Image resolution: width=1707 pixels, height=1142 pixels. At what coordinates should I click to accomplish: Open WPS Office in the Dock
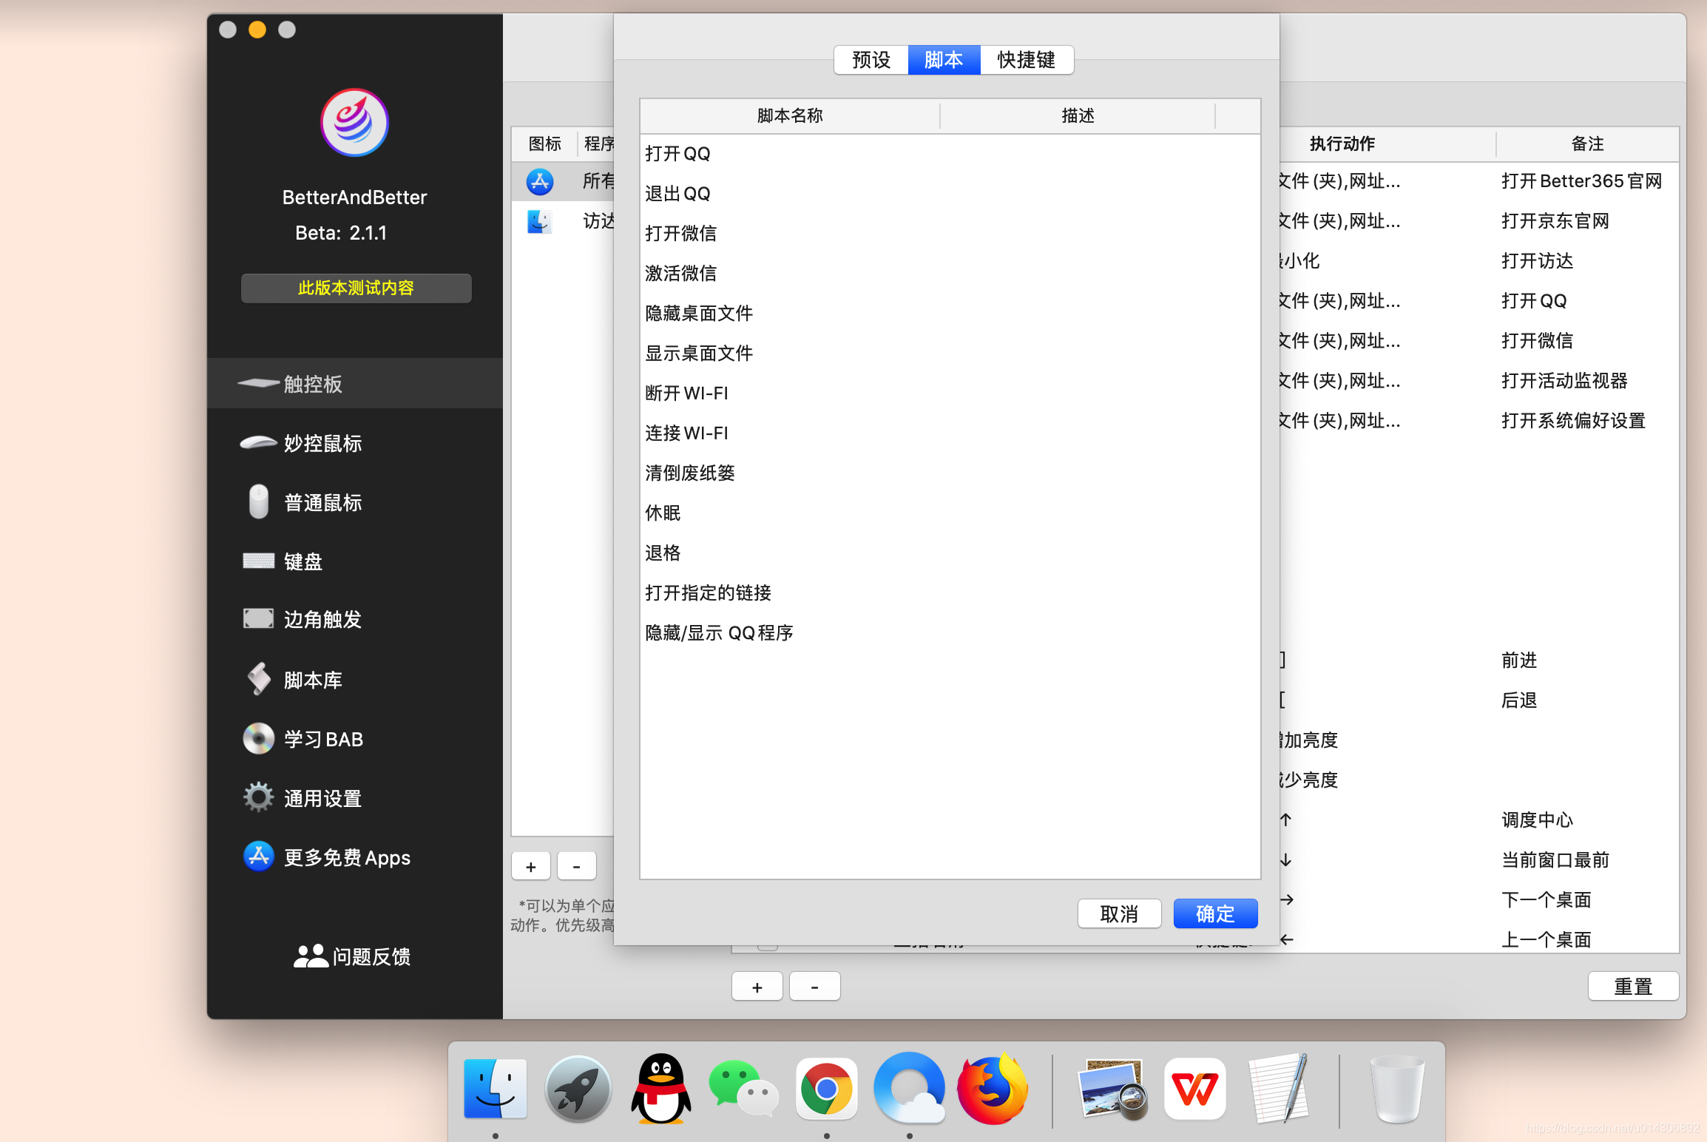(x=1194, y=1089)
